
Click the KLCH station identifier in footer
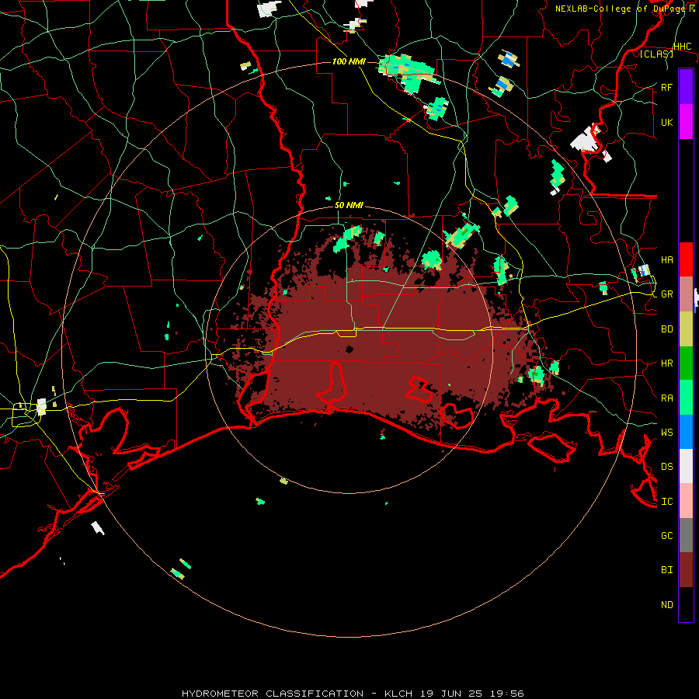click(399, 694)
